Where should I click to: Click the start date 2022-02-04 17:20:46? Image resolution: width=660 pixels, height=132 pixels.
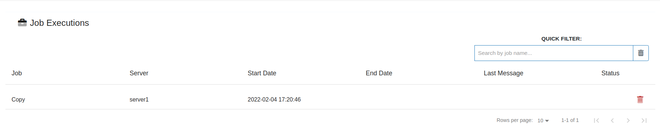click(274, 99)
